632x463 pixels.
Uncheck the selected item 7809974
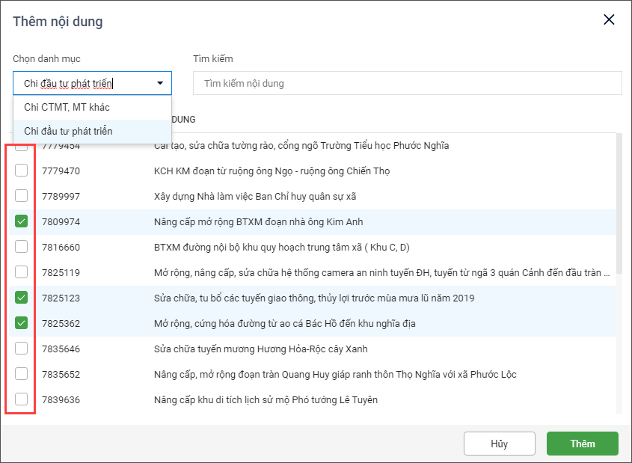pyautogui.click(x=22, y=221)
